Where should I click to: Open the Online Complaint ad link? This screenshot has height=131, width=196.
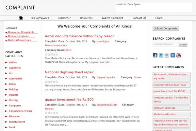[18, 36]
